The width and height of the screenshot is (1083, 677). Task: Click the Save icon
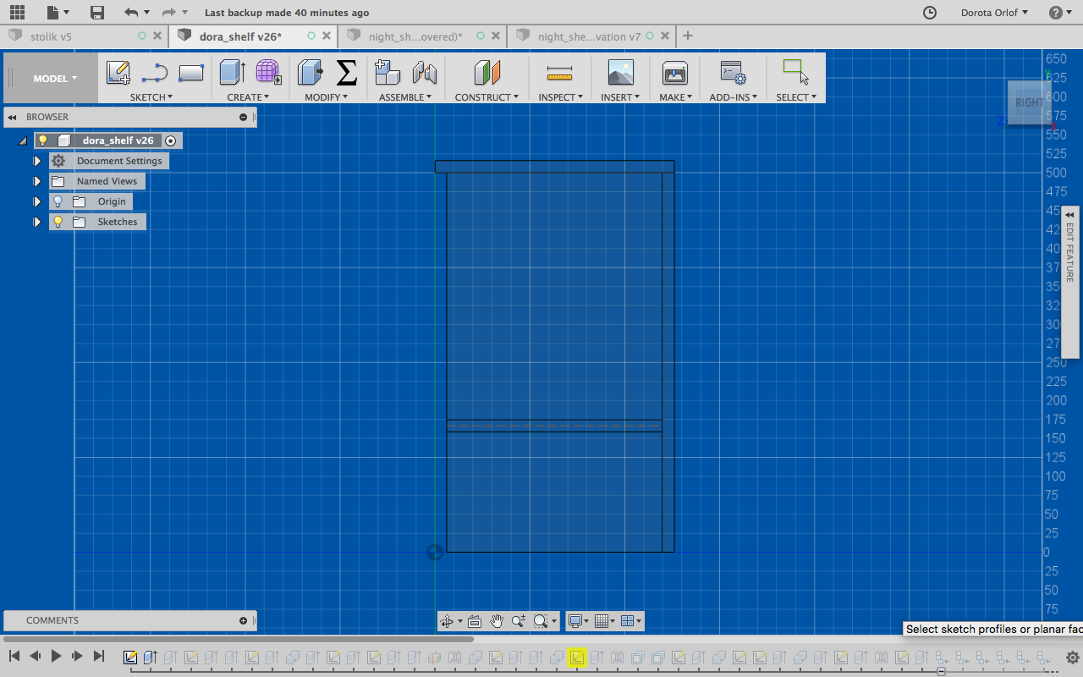(97, 13)
